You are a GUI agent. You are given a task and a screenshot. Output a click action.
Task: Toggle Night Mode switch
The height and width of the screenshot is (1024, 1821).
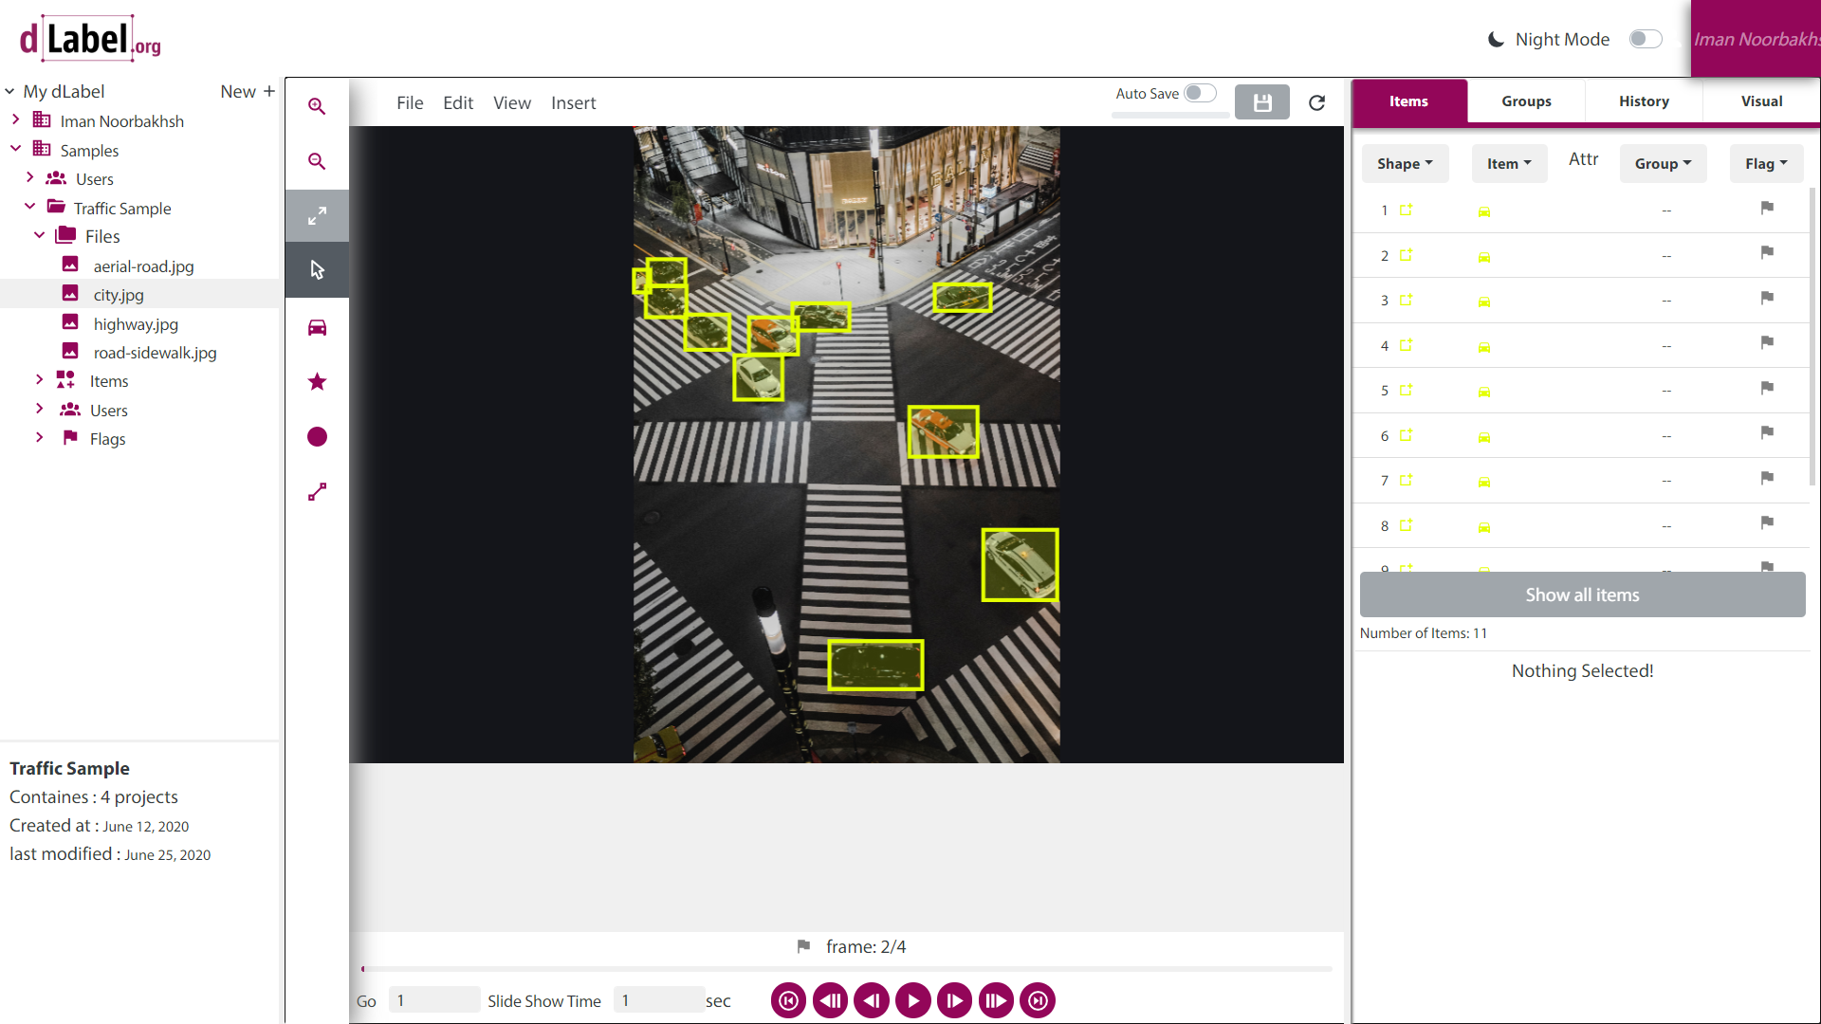[x=1646, y=39]
